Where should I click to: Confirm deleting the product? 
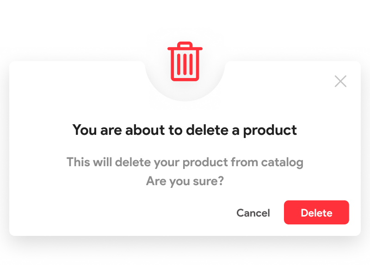[316, 212]
